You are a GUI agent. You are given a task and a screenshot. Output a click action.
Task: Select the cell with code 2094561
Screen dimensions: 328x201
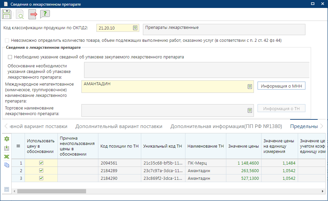point(119,163)
